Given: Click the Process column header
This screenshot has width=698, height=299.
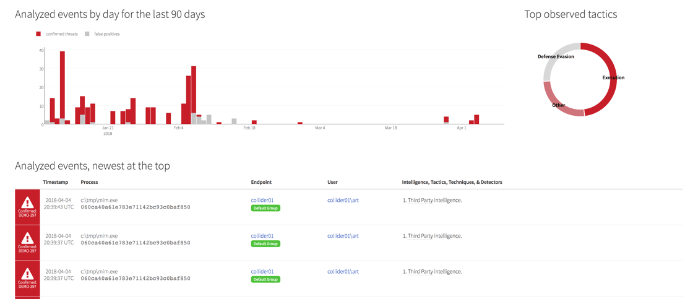Looking at the screenshot, I should [x=89, y=182].
